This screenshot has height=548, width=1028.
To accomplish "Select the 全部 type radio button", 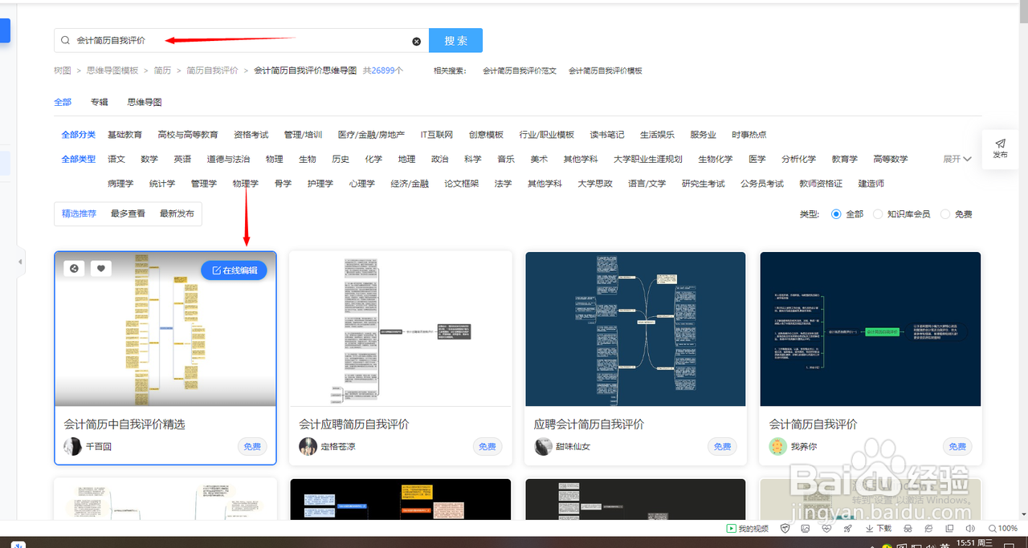I will [x=836, y=213].
